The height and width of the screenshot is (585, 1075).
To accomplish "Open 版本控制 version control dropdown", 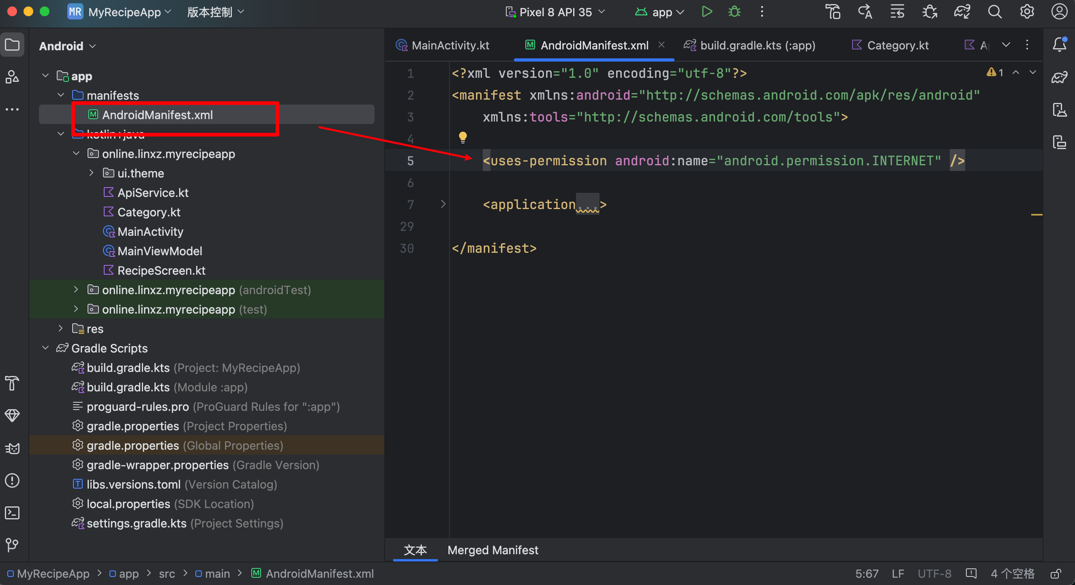I will pos(215,12).
